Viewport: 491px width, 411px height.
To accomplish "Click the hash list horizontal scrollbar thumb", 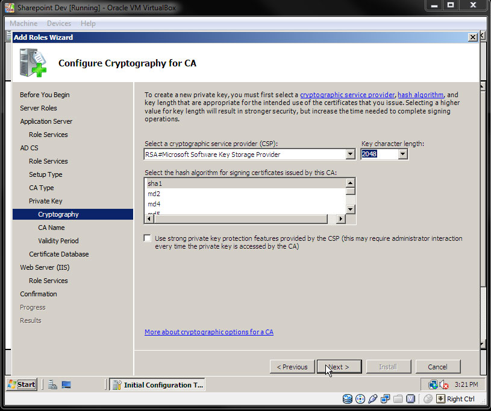I will (240, 218).
